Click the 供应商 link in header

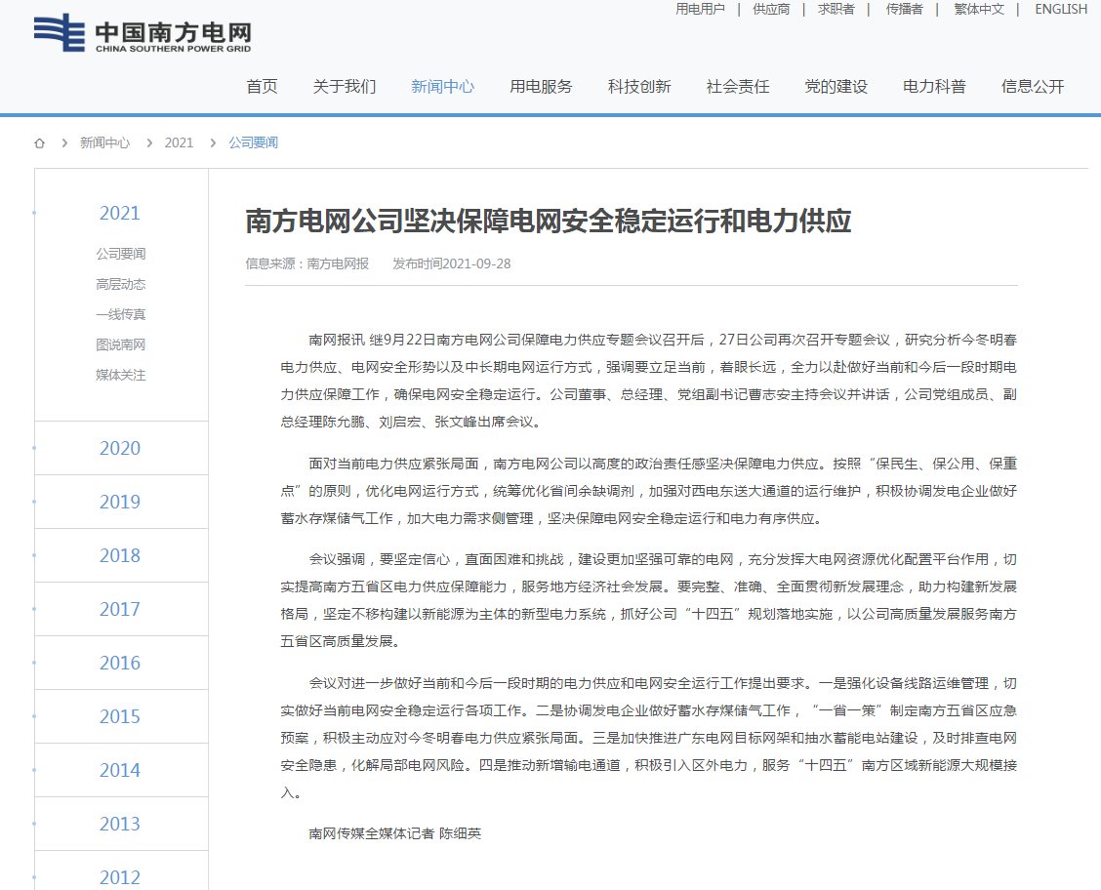771,9
